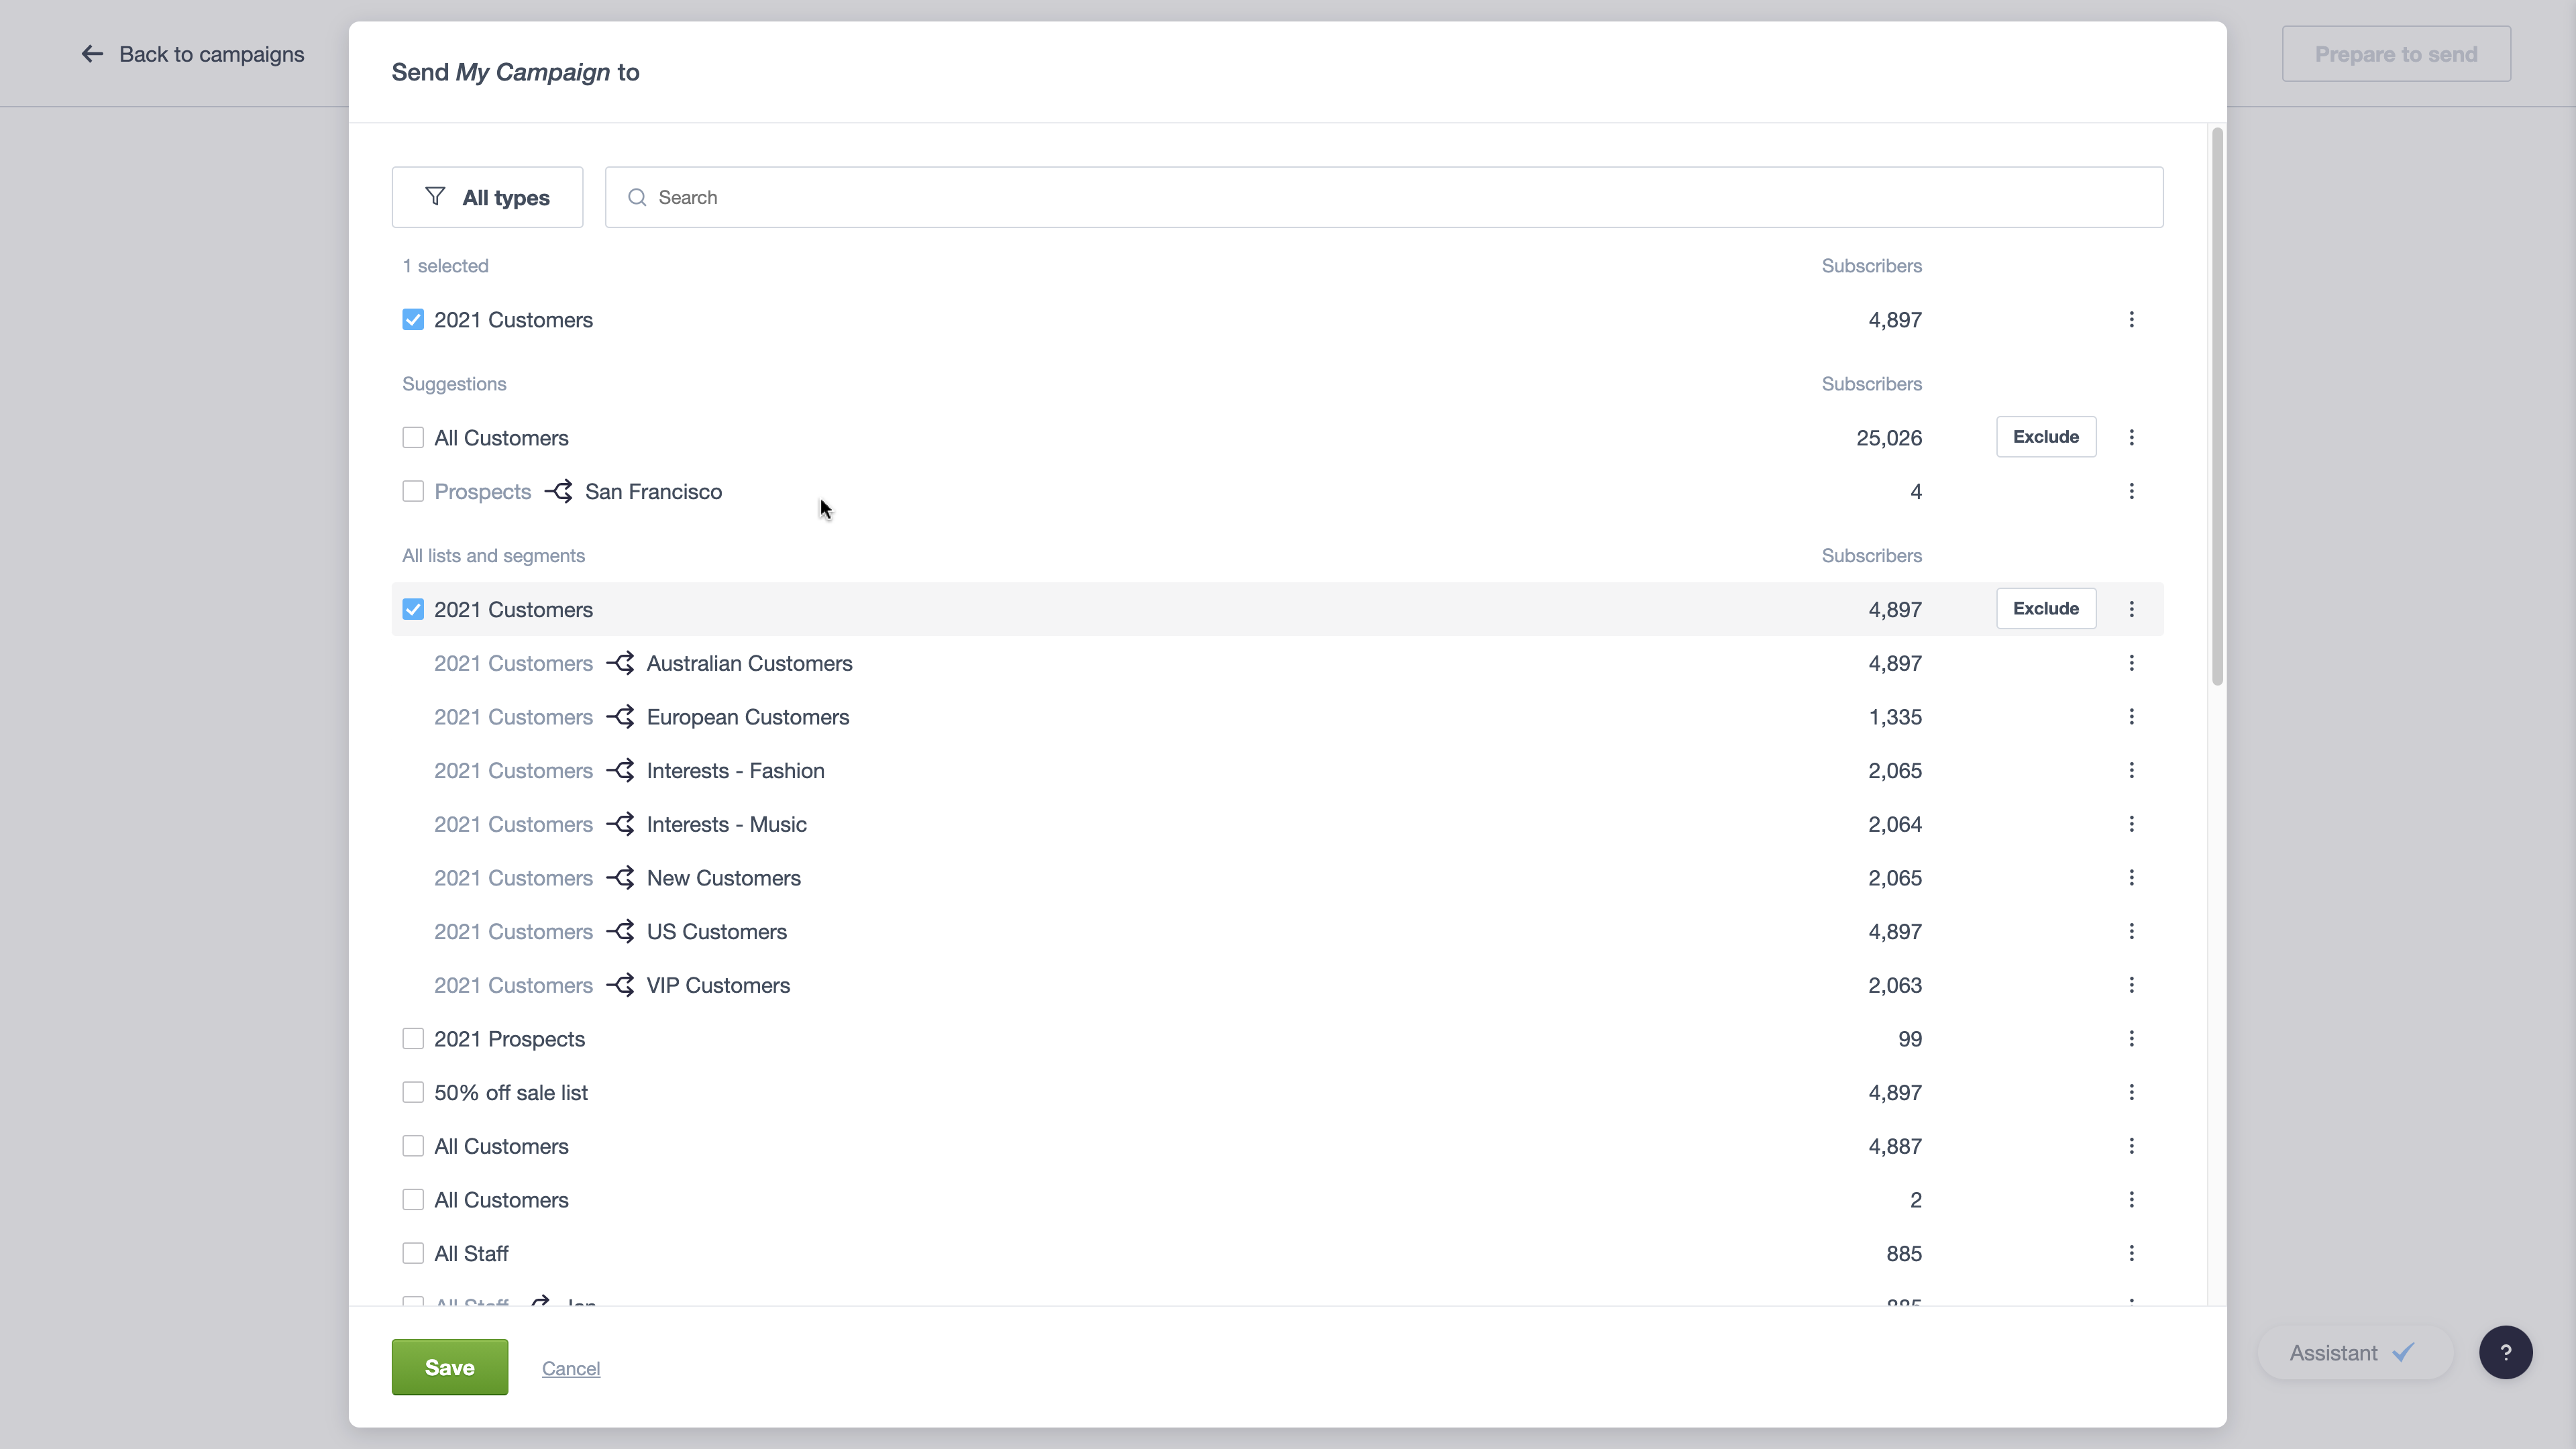Open options menu for All Customers with 25,026 subscribers
This screenshot has height=1449, width=2576.
tap(2131, 437)
